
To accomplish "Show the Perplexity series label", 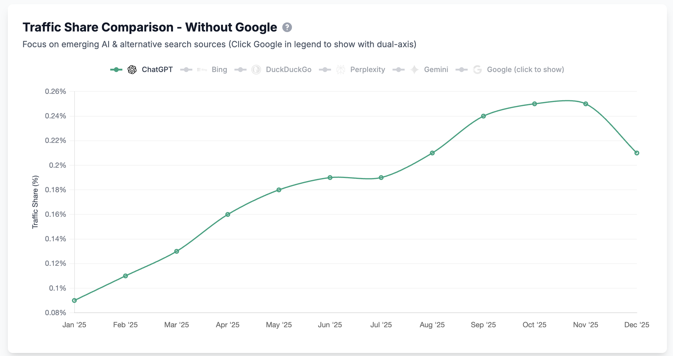I will 367,70.
